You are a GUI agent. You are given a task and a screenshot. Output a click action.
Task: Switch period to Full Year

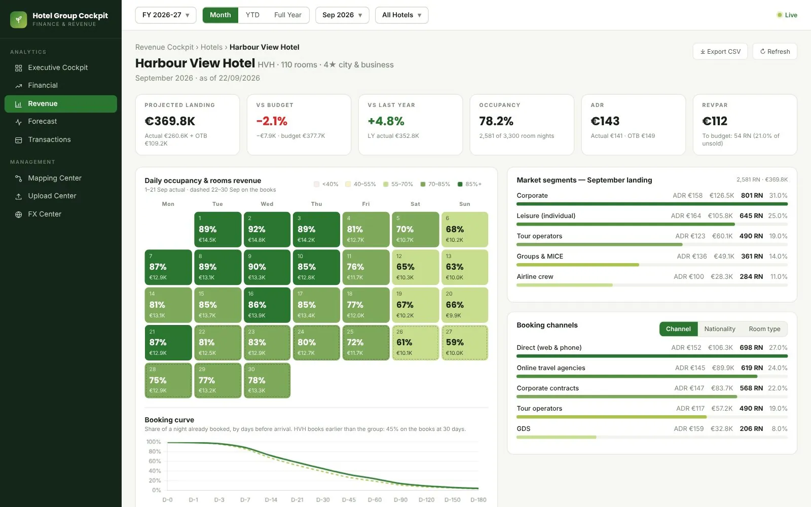[288, 15]
